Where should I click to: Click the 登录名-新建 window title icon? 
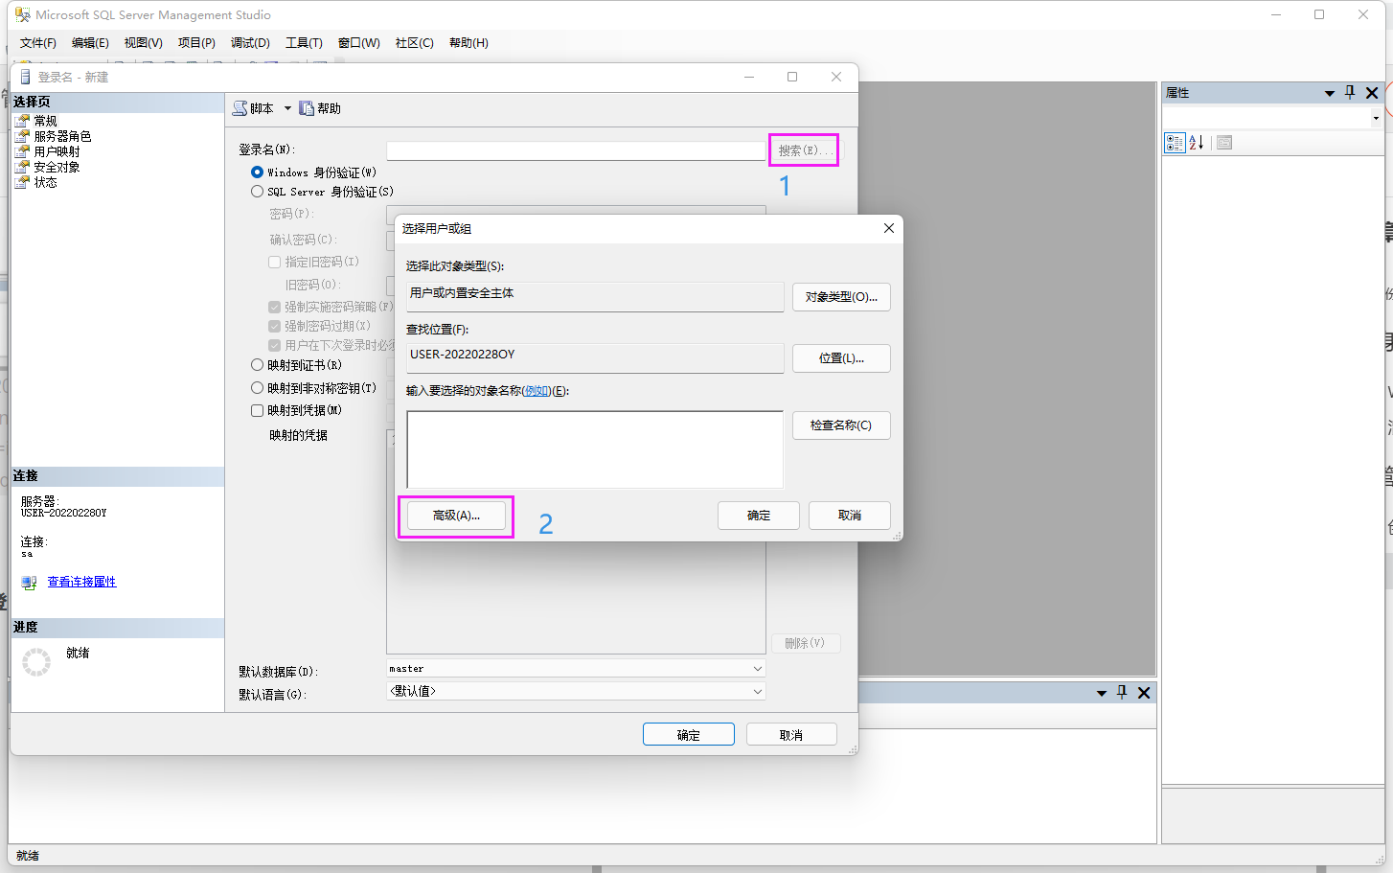[x=25, y=77]
